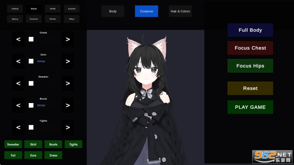294x165 pixels.
Task: Click the previous arrow for Skirt
Action: coord(18,61)
